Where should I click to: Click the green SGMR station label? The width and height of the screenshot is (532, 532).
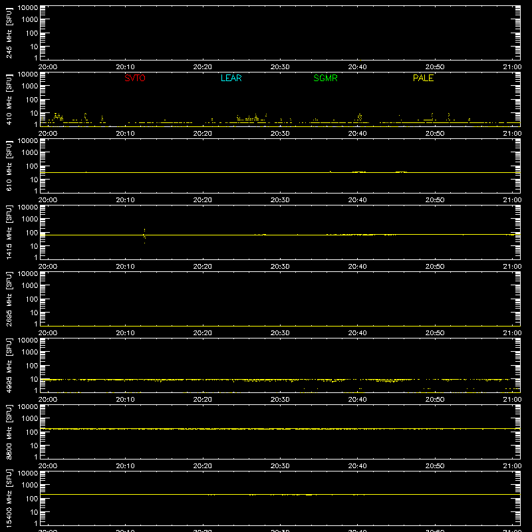[325, 78]
